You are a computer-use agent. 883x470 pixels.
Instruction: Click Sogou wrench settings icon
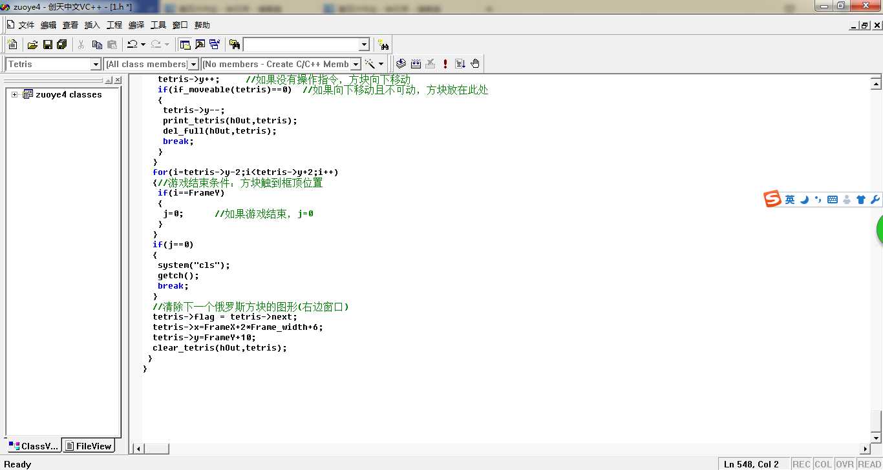coord(875,200)
